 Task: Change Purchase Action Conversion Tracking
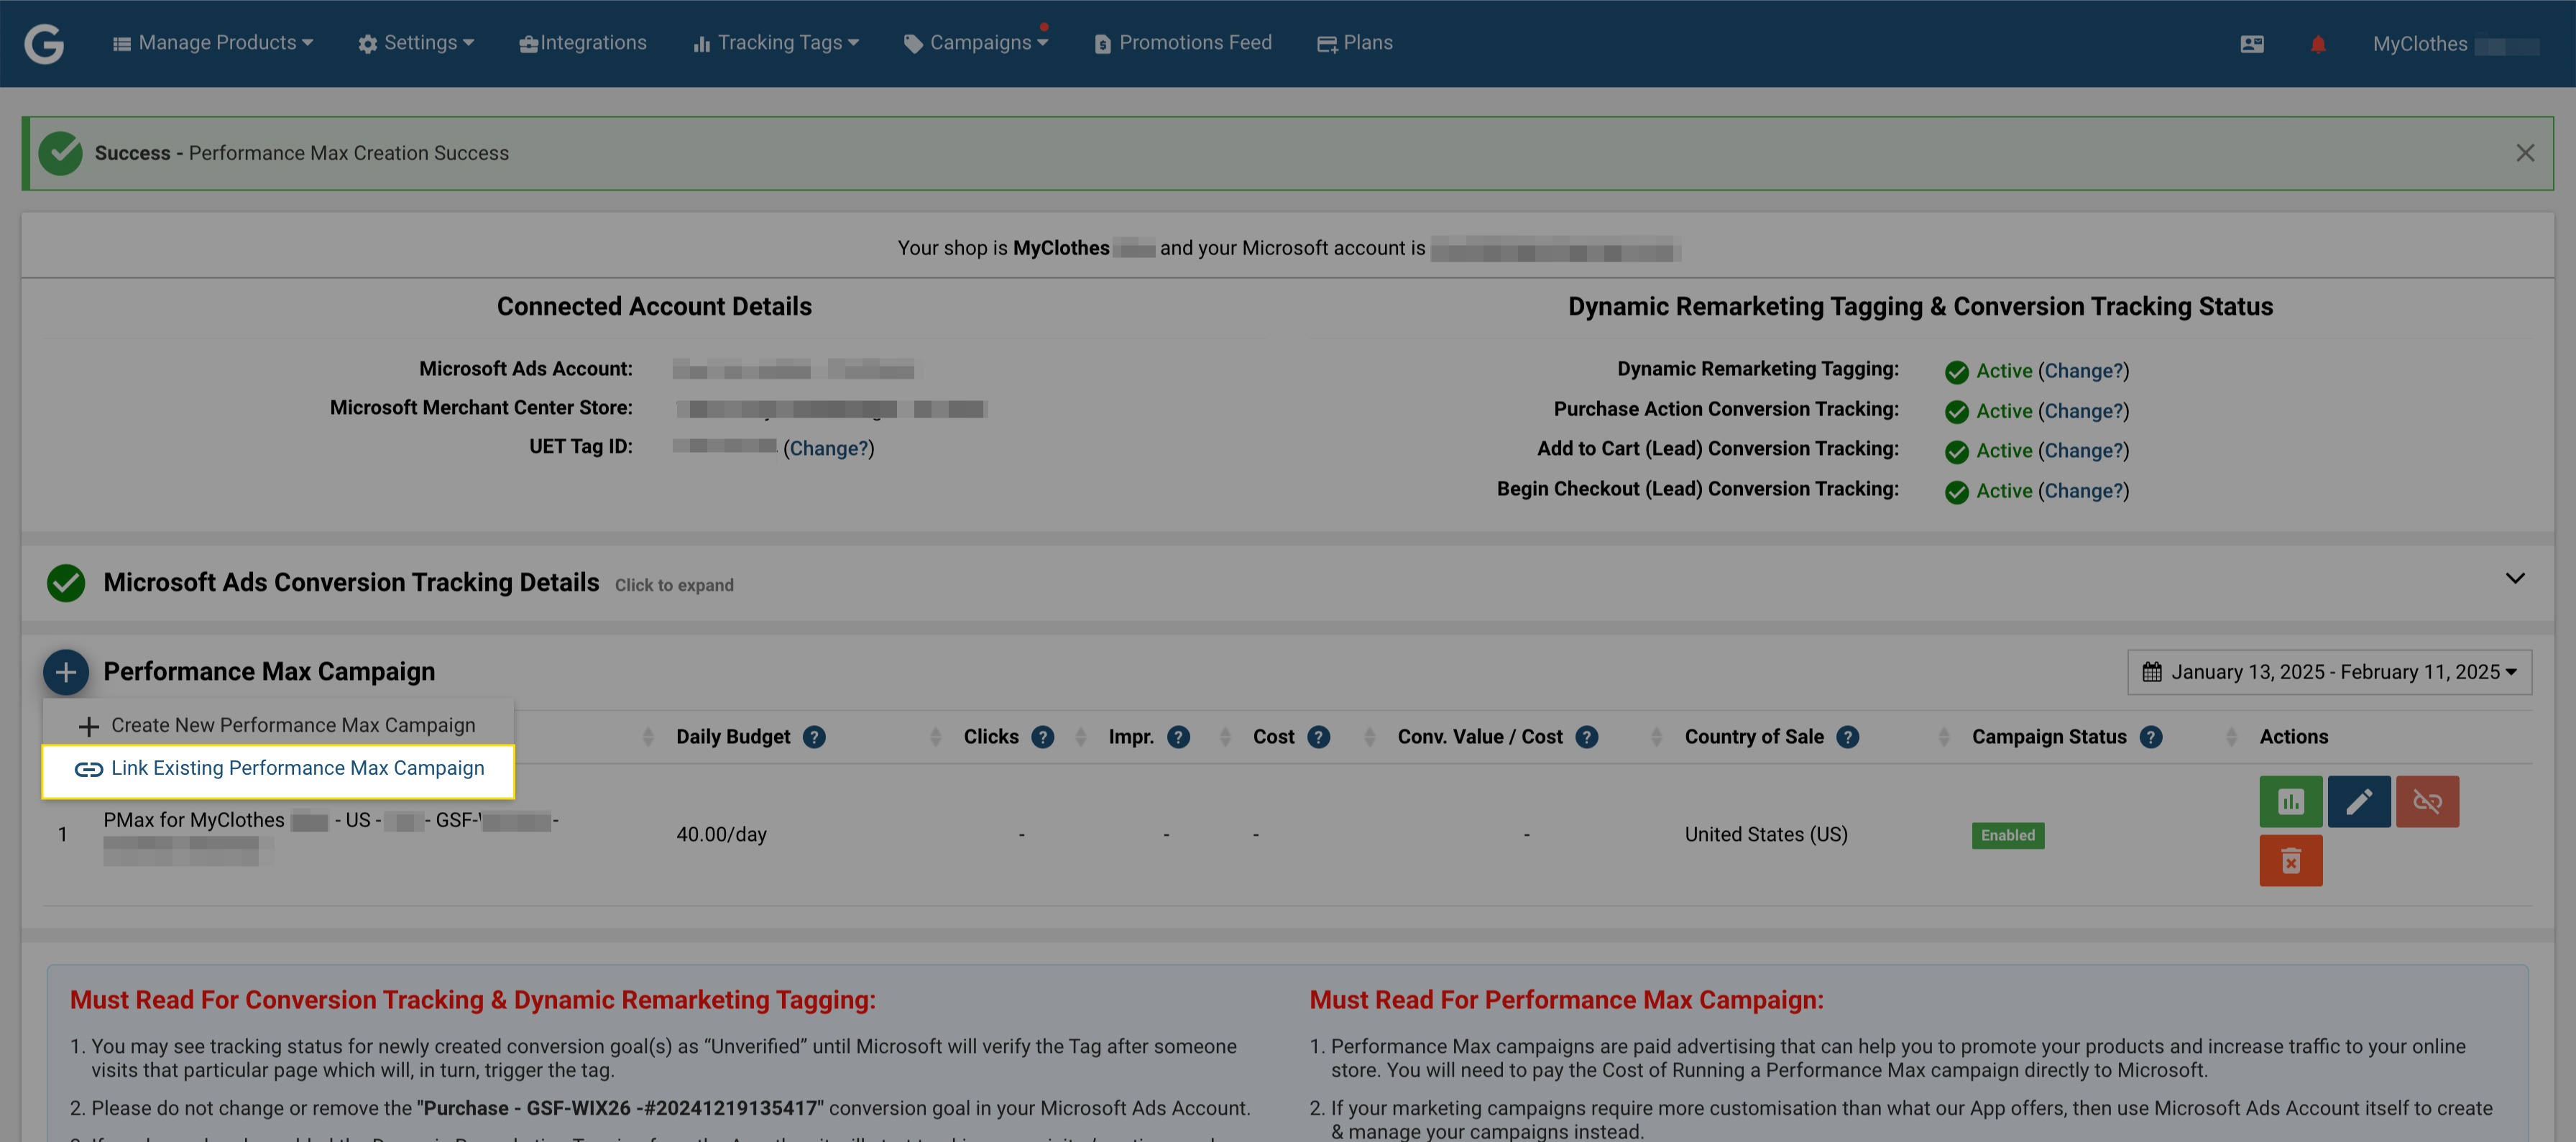[2084, 411]
